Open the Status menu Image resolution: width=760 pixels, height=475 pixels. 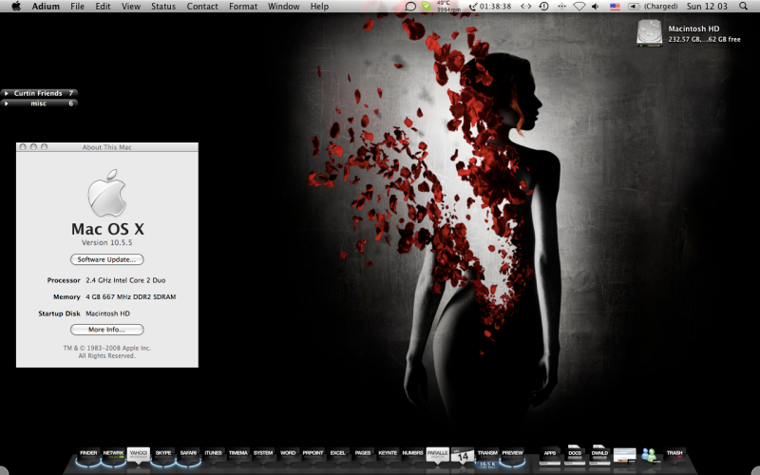(x=163, y=7)
